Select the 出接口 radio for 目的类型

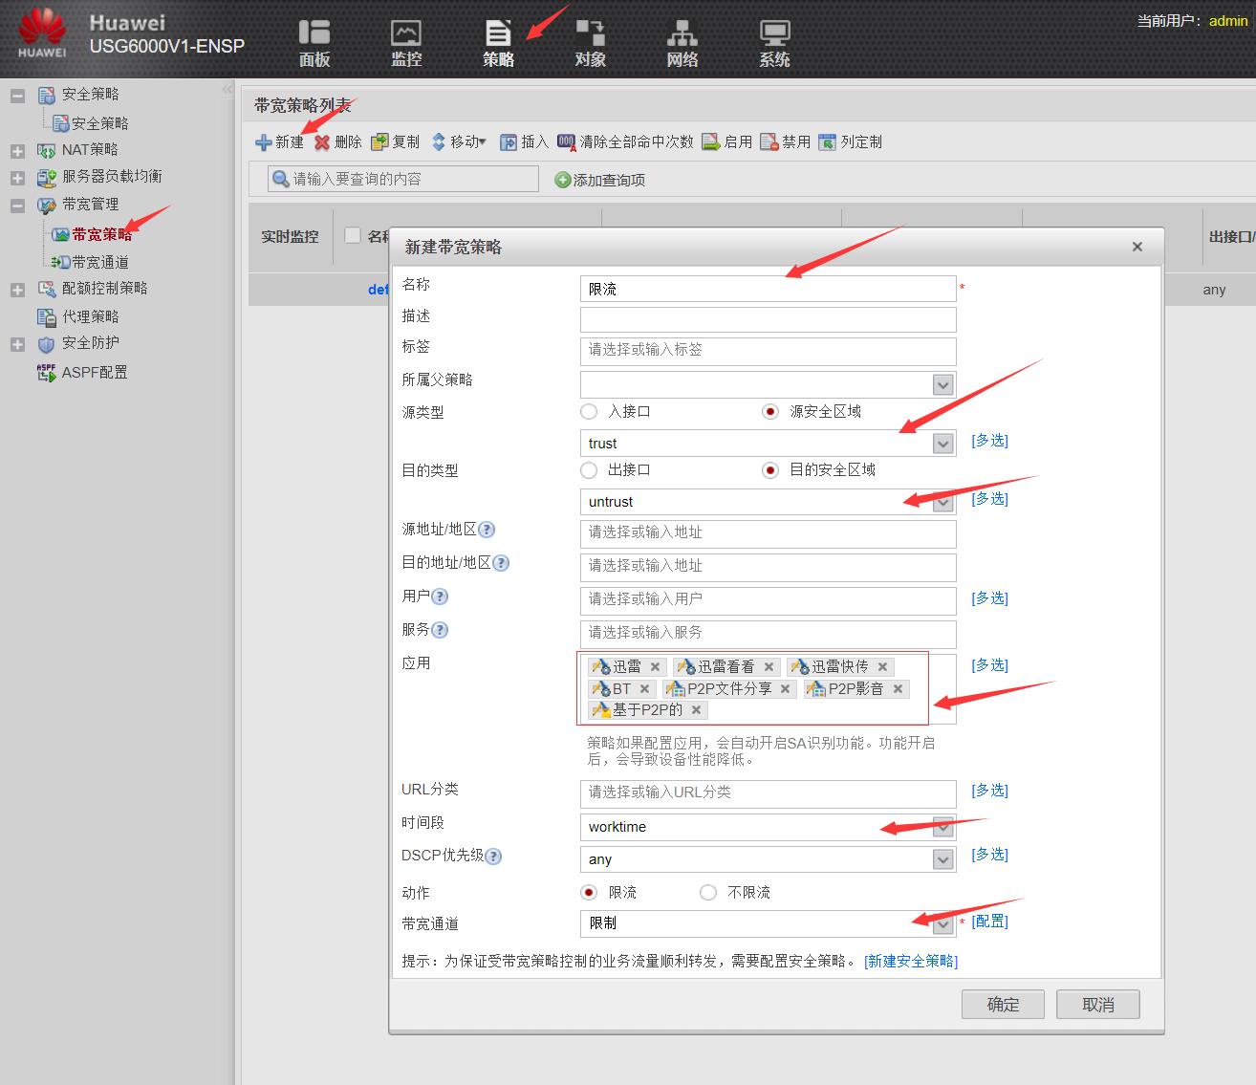(589, 469)
